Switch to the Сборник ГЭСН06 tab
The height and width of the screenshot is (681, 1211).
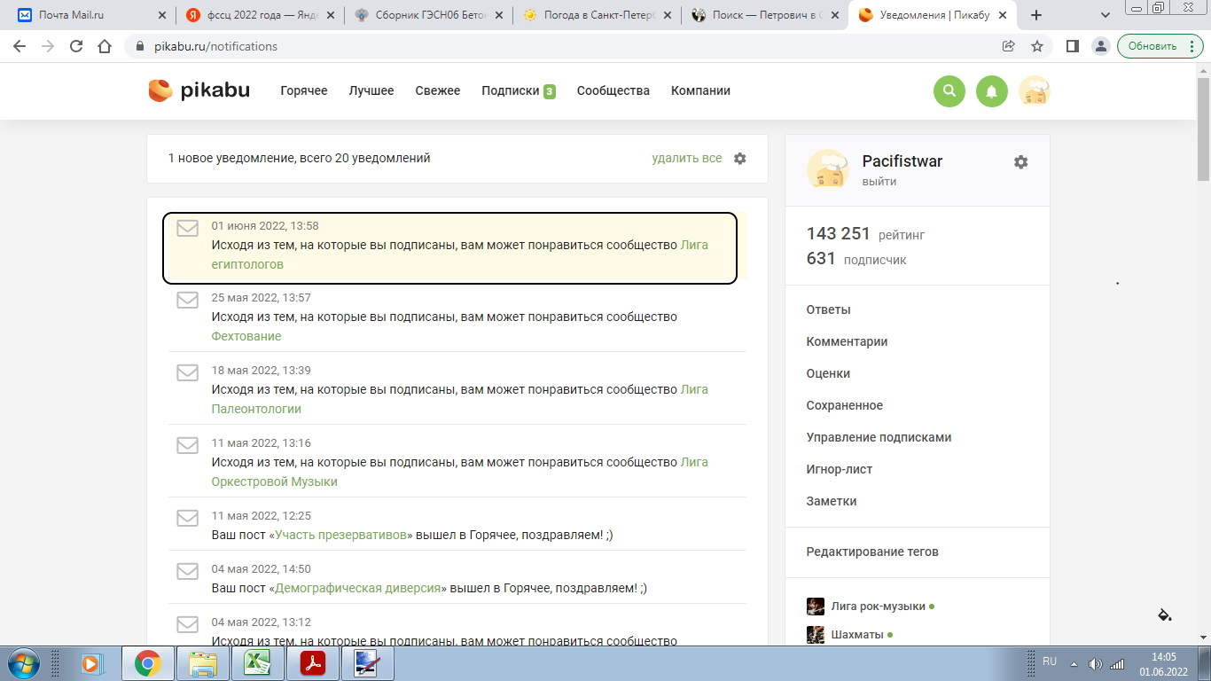point(427,15)
